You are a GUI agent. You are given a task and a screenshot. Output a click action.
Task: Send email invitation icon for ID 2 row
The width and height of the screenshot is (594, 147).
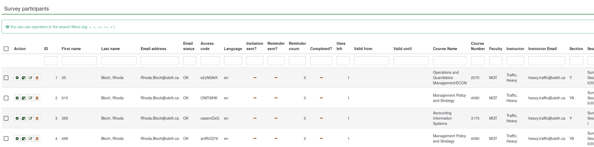coord(24,98)
